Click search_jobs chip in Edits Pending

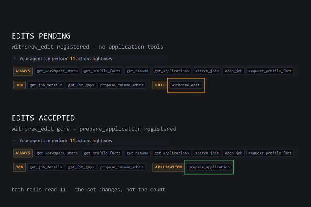pyautogui.click(x=207, y=71)
